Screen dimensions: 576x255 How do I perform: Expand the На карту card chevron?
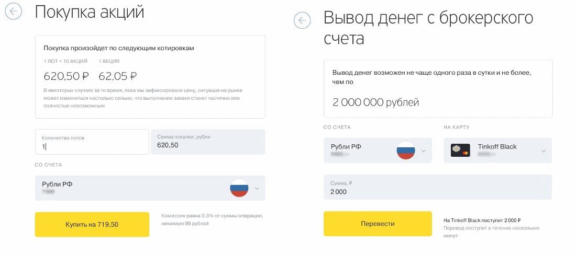tap(544, 150)
